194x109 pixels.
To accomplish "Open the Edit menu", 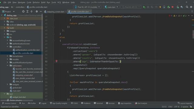I will tap(9, 2).
